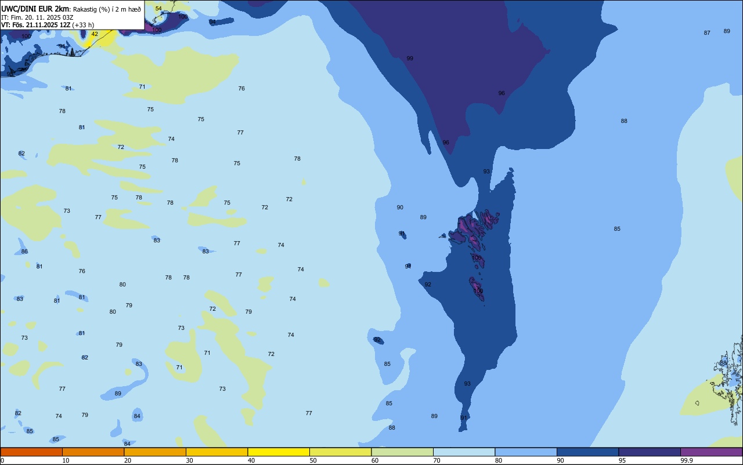Click the 30–40 amber legend swatch
The height and width of the screenshot is (465, 743).
[x=217, y=452]
